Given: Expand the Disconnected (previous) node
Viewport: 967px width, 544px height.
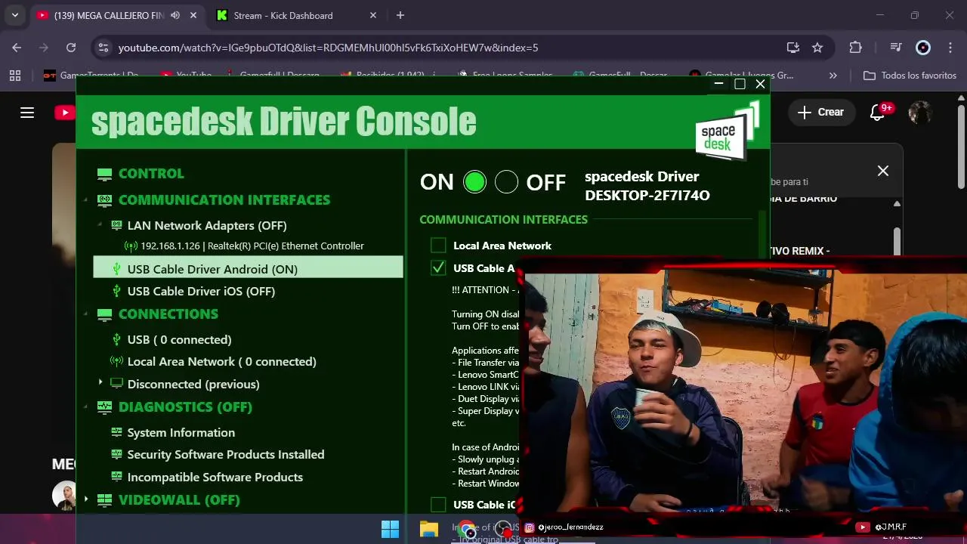Looking at the screenshot, I should click(x=100, y=383).
